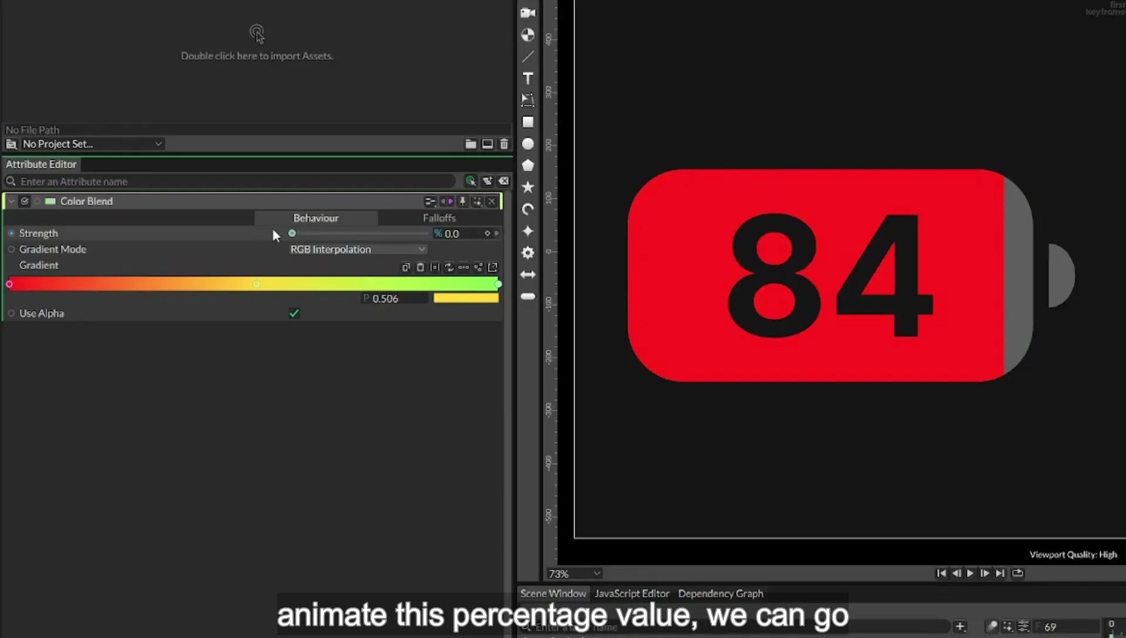Viewport: 1126px width, 638px height.
Task: Select the Rectangle shape tool
Action: (x=528, y=122)
